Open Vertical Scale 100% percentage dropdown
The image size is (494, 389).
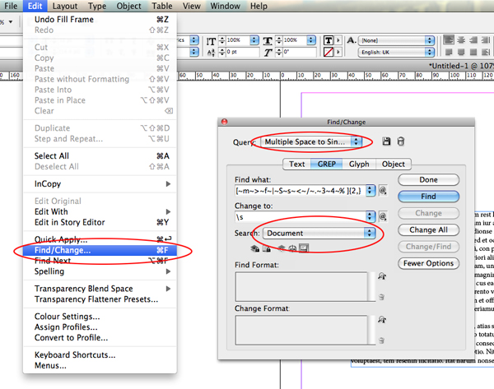click(254, 40)
